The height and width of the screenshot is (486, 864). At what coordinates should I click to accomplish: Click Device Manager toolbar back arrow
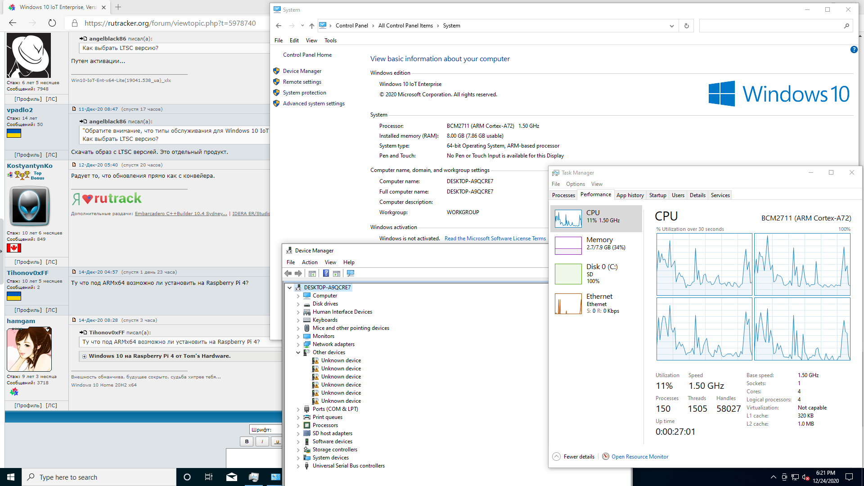pyautogui.click(x=288, y=274)
